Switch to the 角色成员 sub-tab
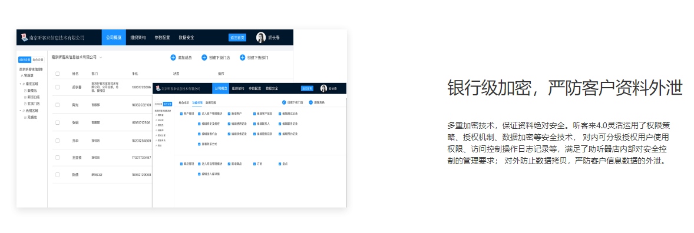694x233 pixels. [x=184, y=102]
